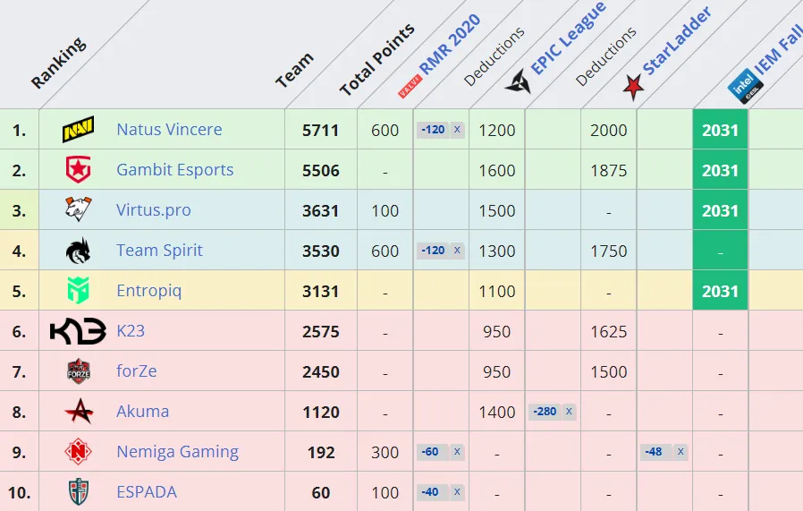Click the Team column header
803x511 pixels.
[x=294, y=70]
